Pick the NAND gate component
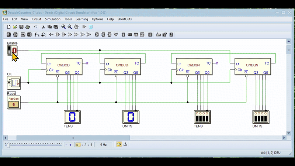The image size is (295, 166). coord(63,35)
